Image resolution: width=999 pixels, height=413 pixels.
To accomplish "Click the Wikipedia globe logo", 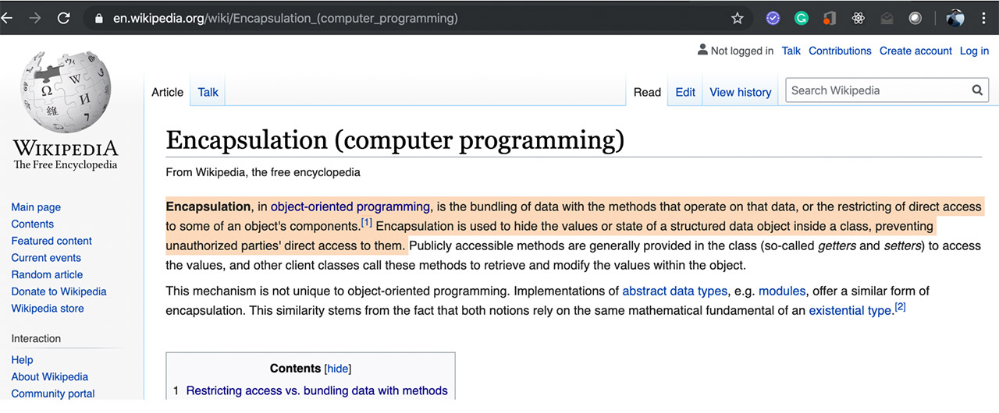I will click(66, 92).
